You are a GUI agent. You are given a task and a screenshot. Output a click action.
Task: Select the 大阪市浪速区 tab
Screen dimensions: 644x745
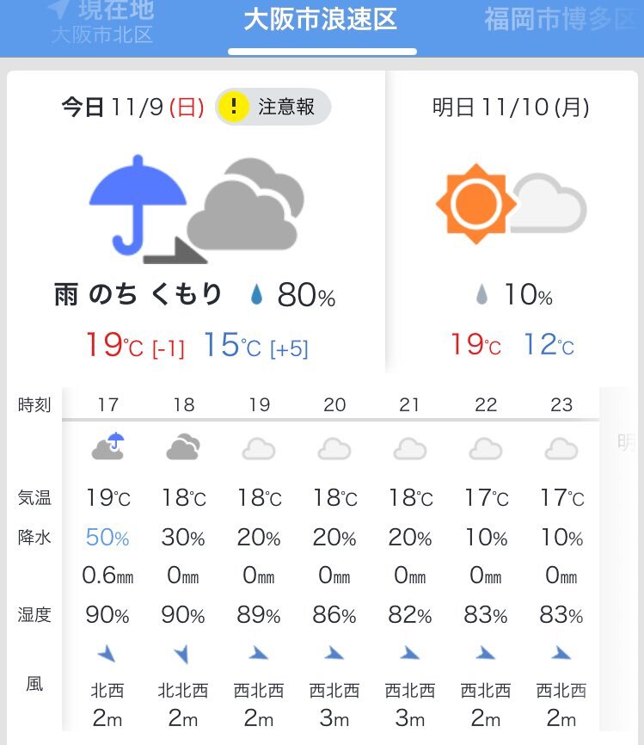tap(321, 21)
